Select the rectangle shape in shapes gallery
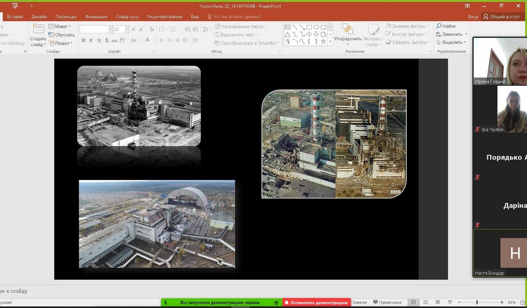 pyautogui.click(x=309, y=27)
